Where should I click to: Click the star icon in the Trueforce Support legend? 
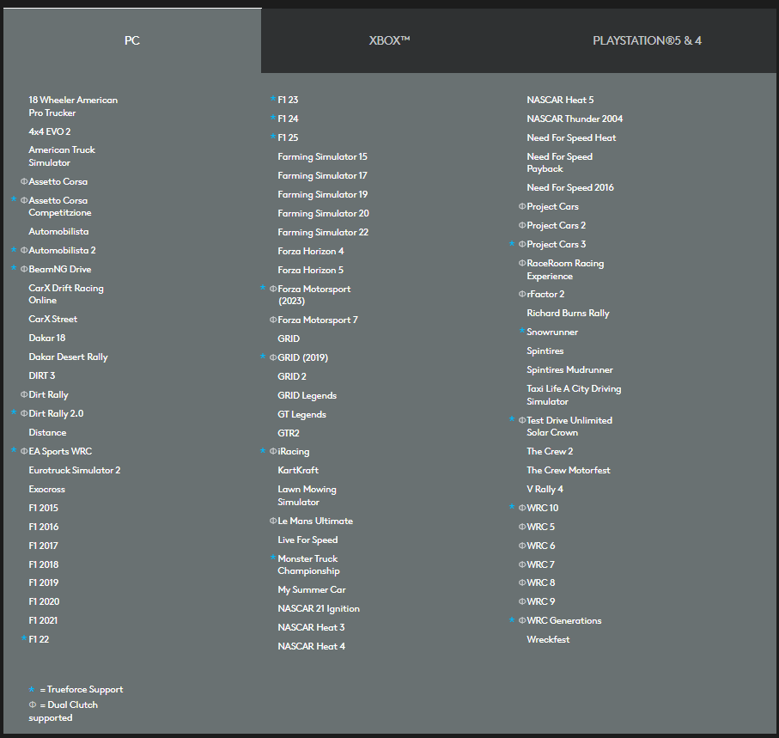(x=32, y=689)
